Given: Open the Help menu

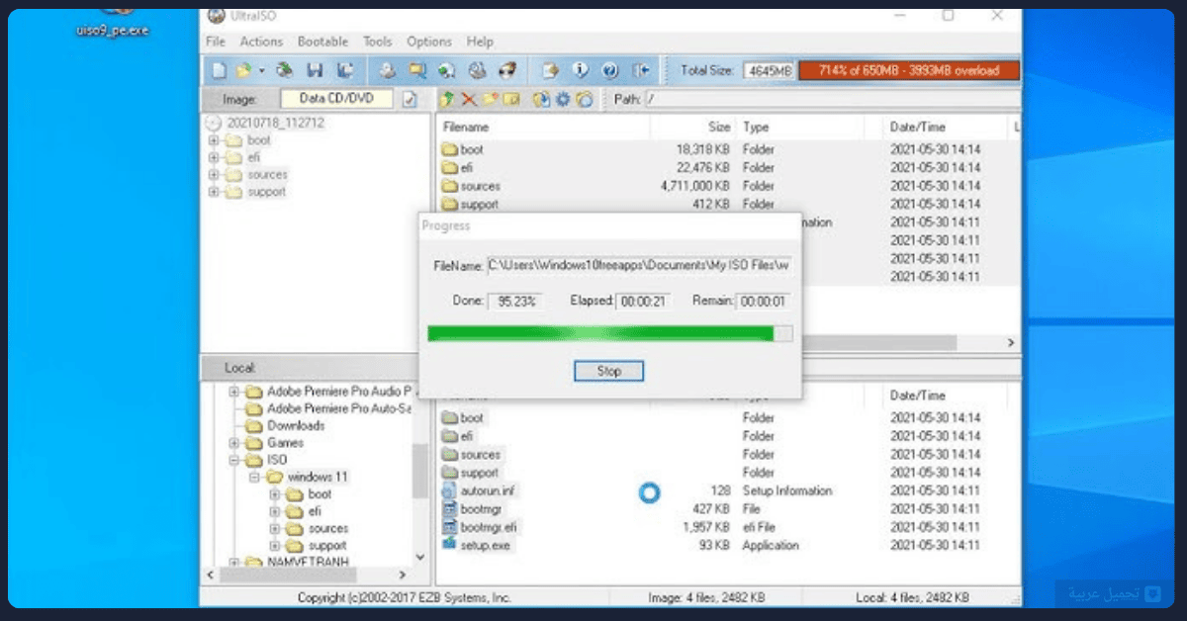Looking at the screenshot, I should click(480, 42).
